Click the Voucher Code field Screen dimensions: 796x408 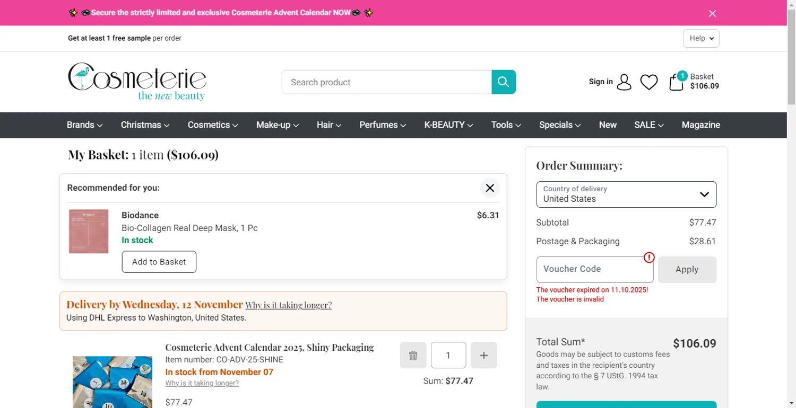coord(595,270)
